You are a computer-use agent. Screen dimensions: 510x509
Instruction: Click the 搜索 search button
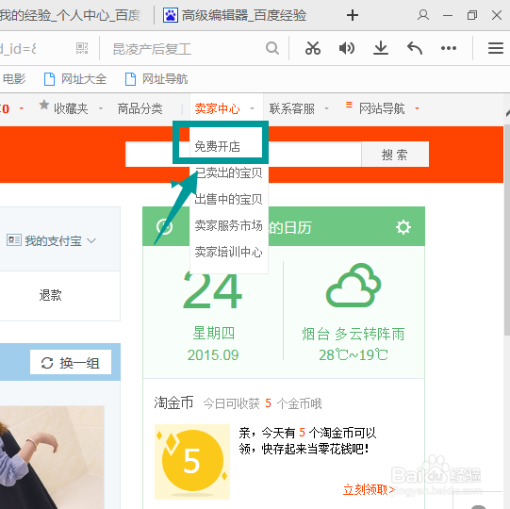395,155
